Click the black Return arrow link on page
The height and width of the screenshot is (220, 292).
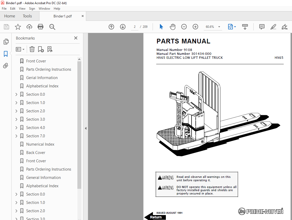click(x=155, y=217)
